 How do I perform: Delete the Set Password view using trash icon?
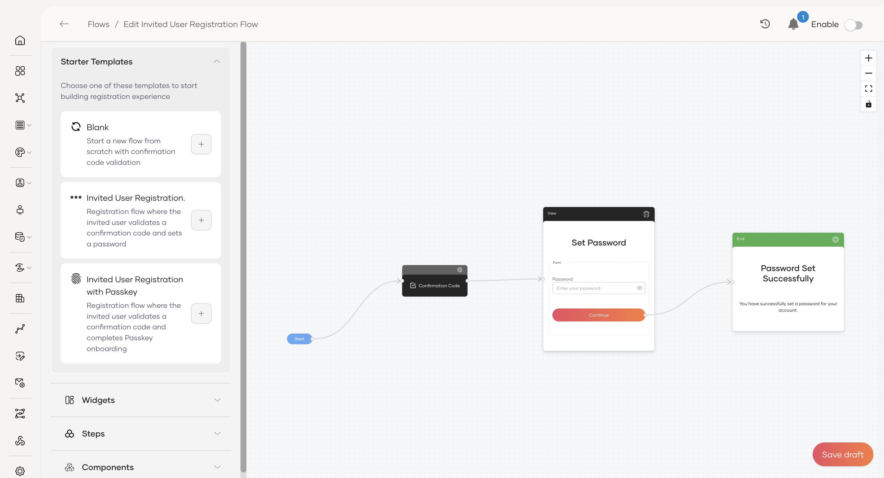(646, 214)
